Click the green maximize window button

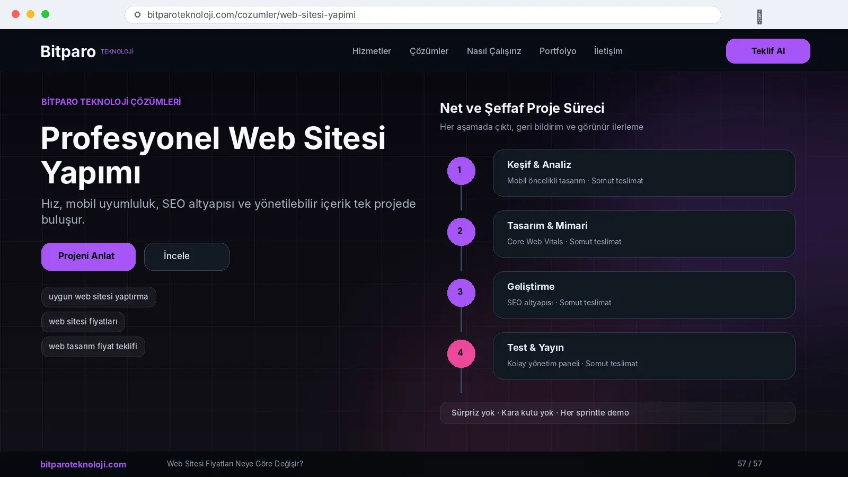46,14
